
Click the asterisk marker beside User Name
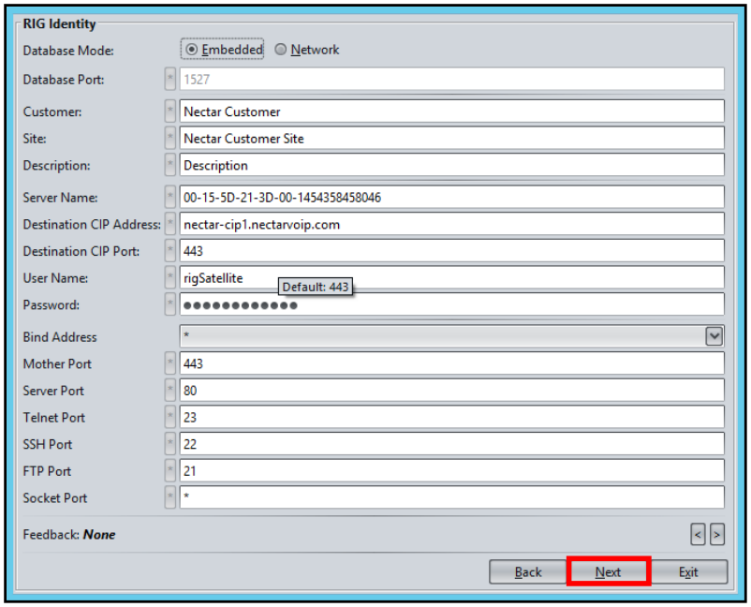(170, 277)
